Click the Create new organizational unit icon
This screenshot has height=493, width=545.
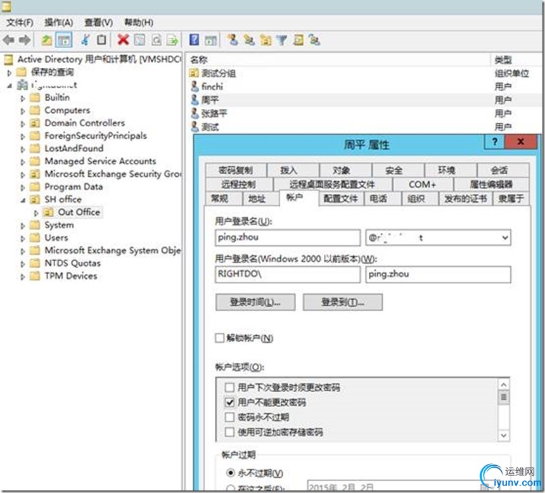(266, 41)
